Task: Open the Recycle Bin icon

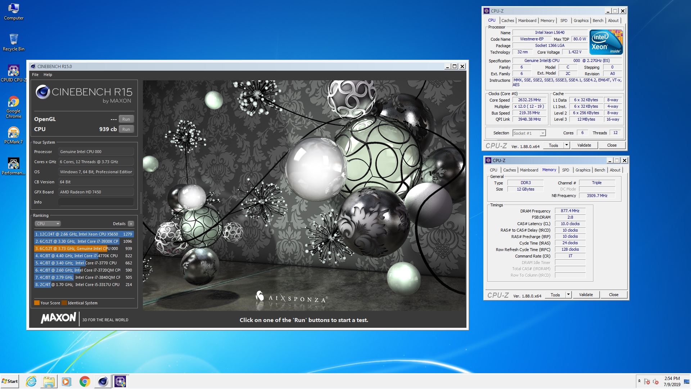Action: (x=13, y=42)
